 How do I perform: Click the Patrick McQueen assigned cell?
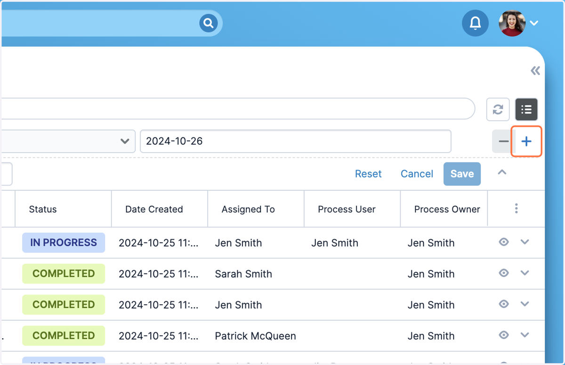click(256, 336)
